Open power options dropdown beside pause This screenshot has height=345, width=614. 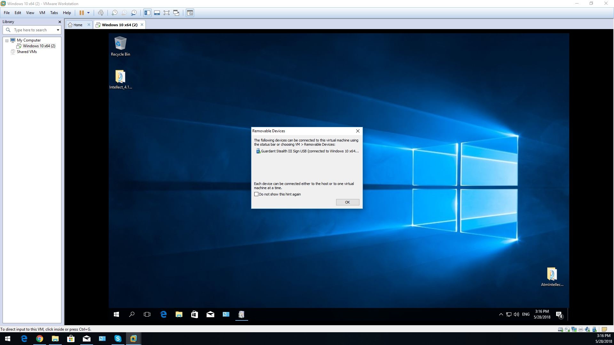click(89, 13)
